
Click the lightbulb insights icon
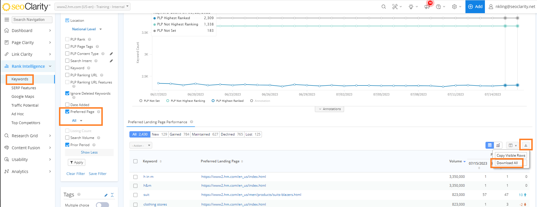[411, 7]
